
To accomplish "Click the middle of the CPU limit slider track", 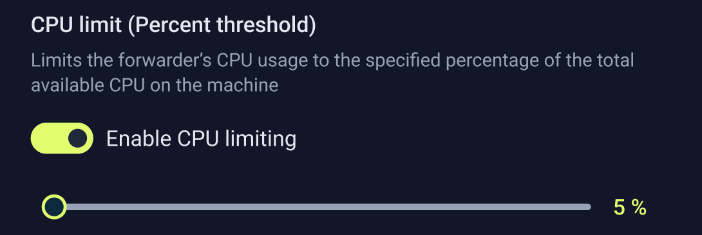I will (323, 207).
